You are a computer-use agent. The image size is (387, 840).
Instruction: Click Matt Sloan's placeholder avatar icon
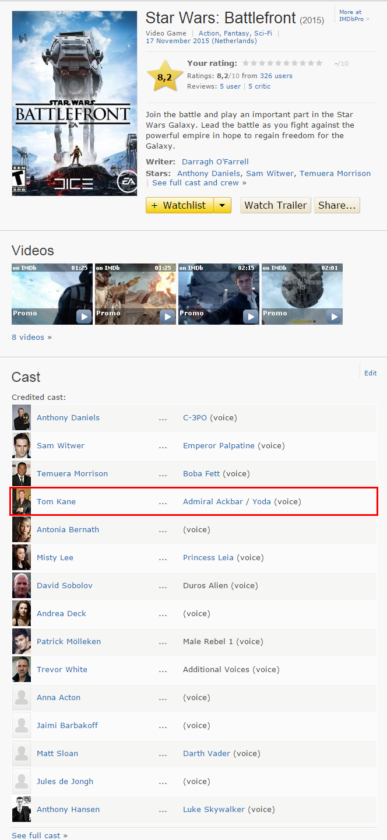(x=22, y=753)
